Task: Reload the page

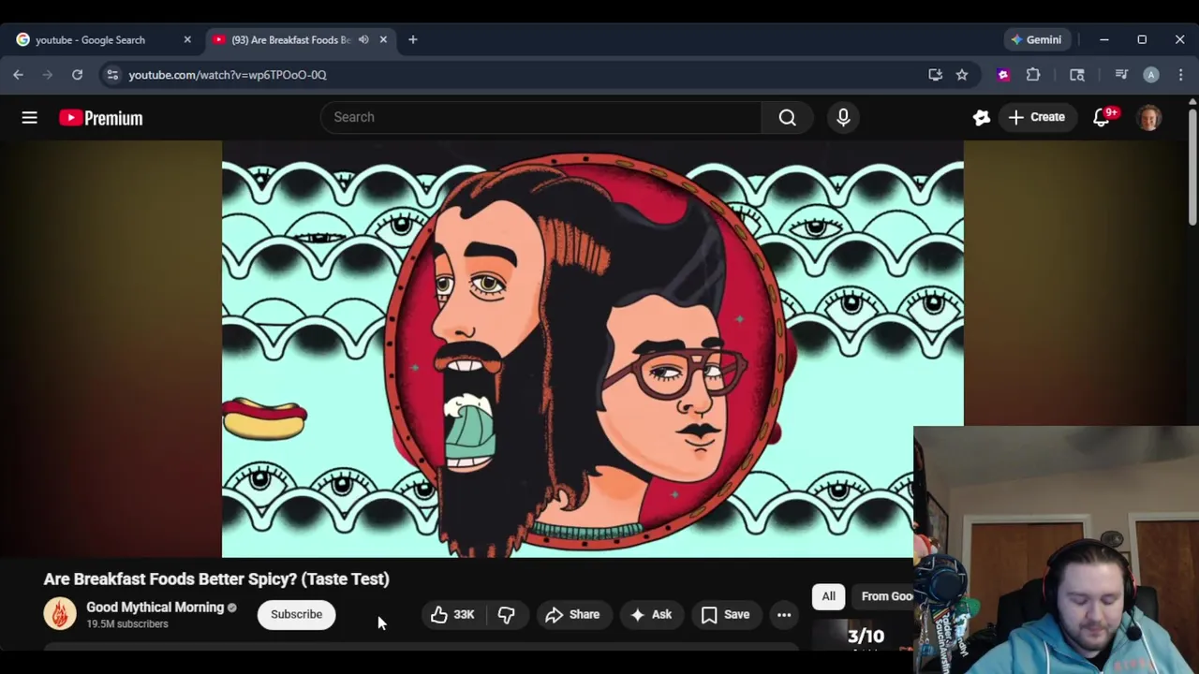Action: click(77, 75)
